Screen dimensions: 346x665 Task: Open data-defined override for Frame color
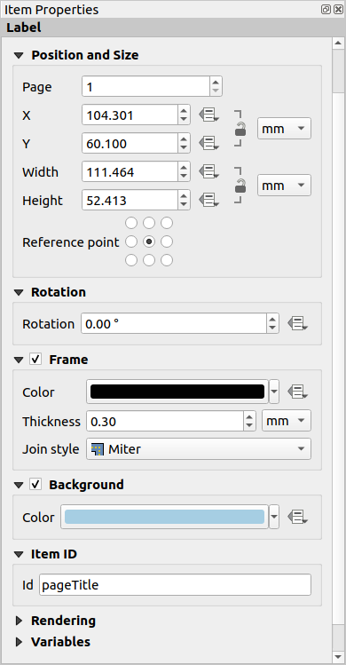298,392
